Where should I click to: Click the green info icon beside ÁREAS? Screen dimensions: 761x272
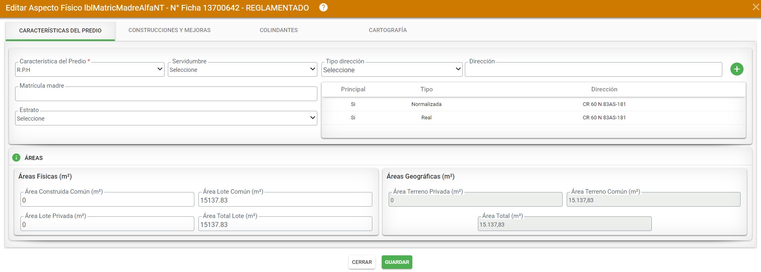click(16, 158)
